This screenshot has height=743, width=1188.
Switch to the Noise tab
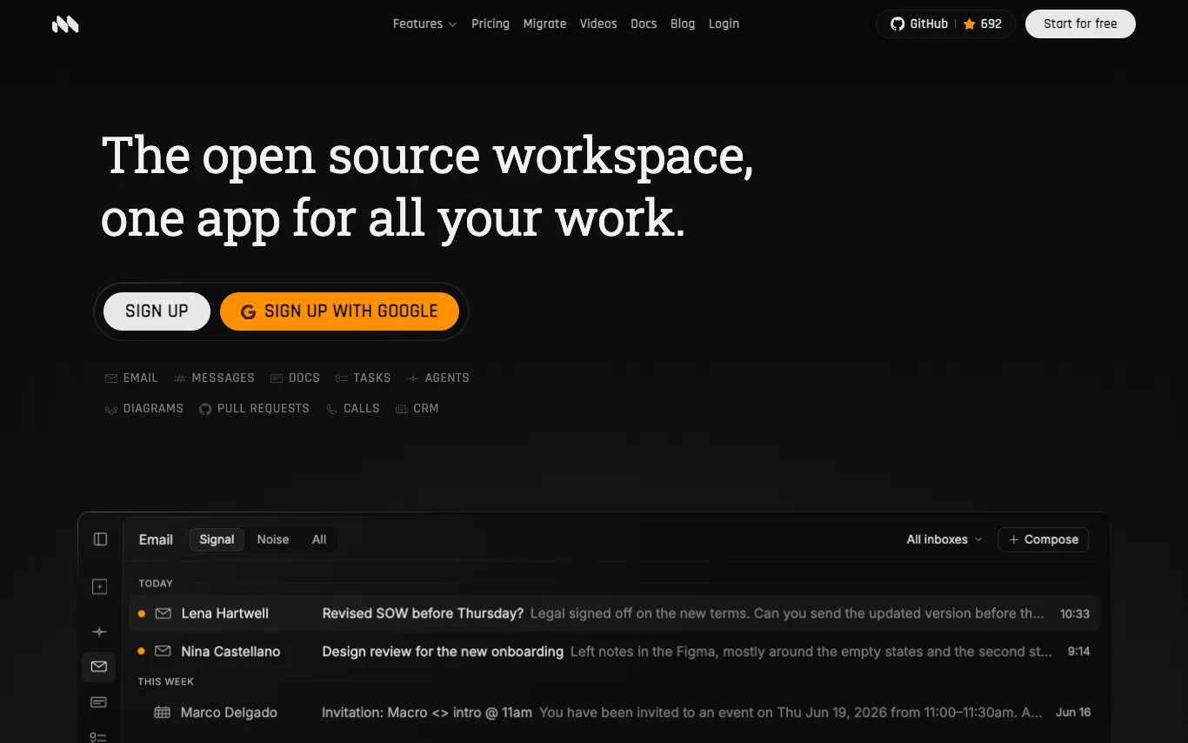click(273, 539)
